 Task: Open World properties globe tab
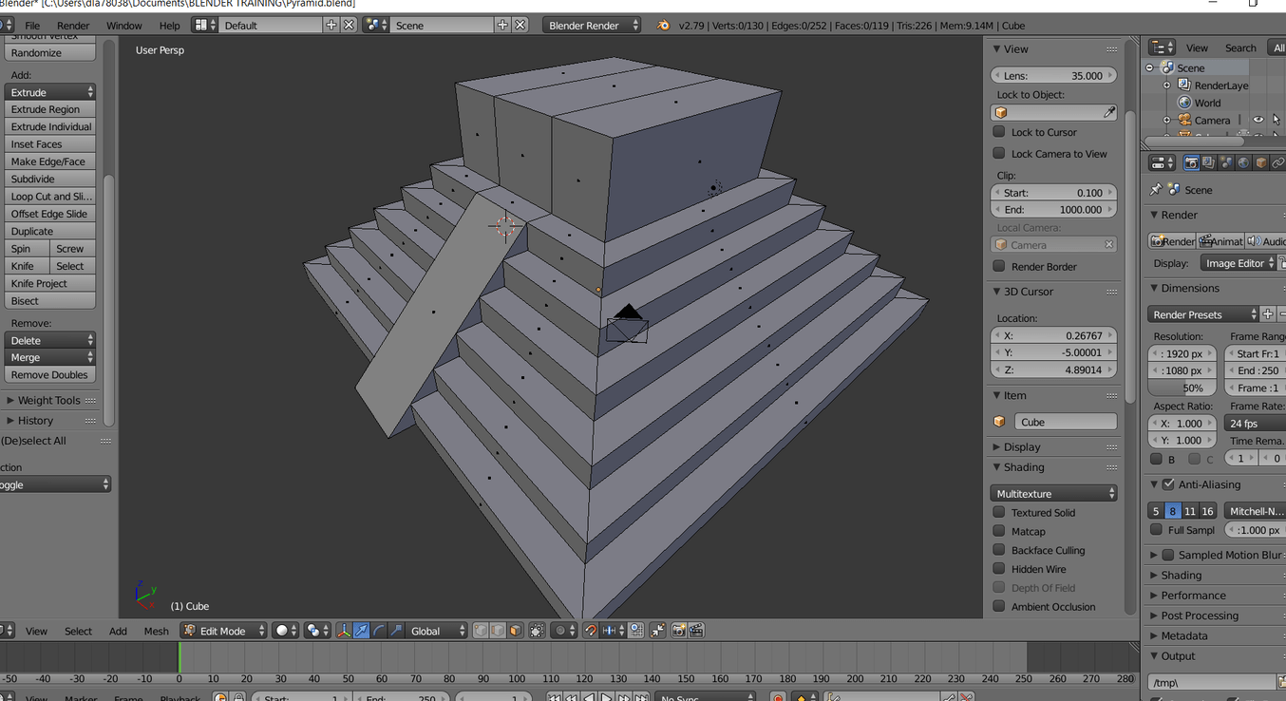[x=1244, y=163]
